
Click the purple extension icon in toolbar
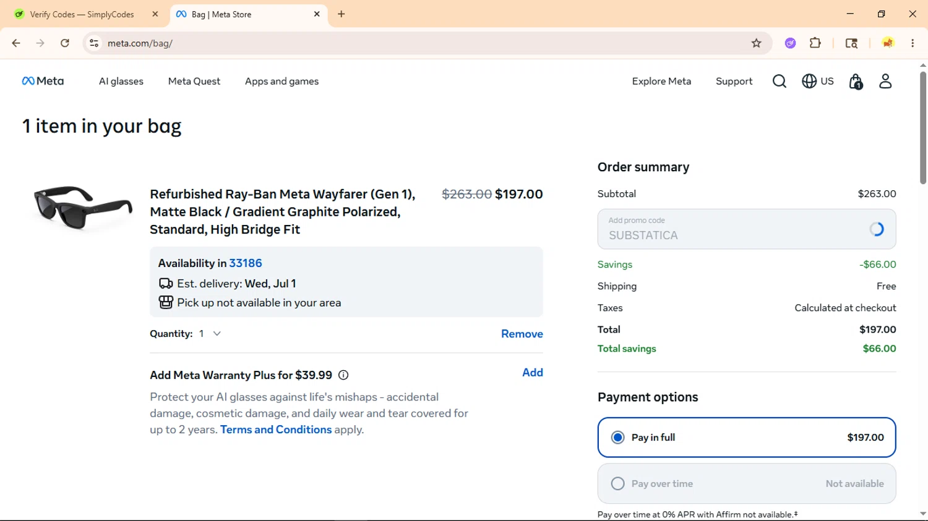click(790, 43)
